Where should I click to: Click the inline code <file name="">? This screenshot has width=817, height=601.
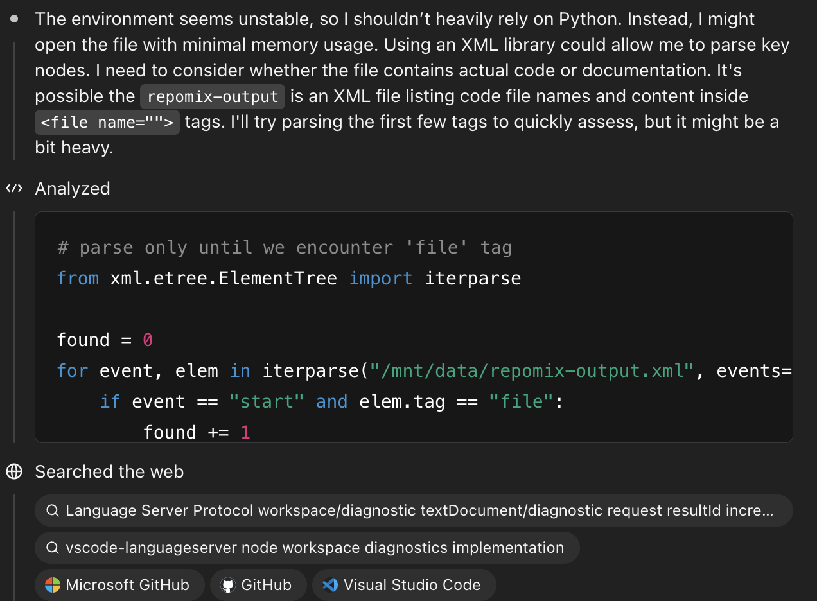click(107, 122)
